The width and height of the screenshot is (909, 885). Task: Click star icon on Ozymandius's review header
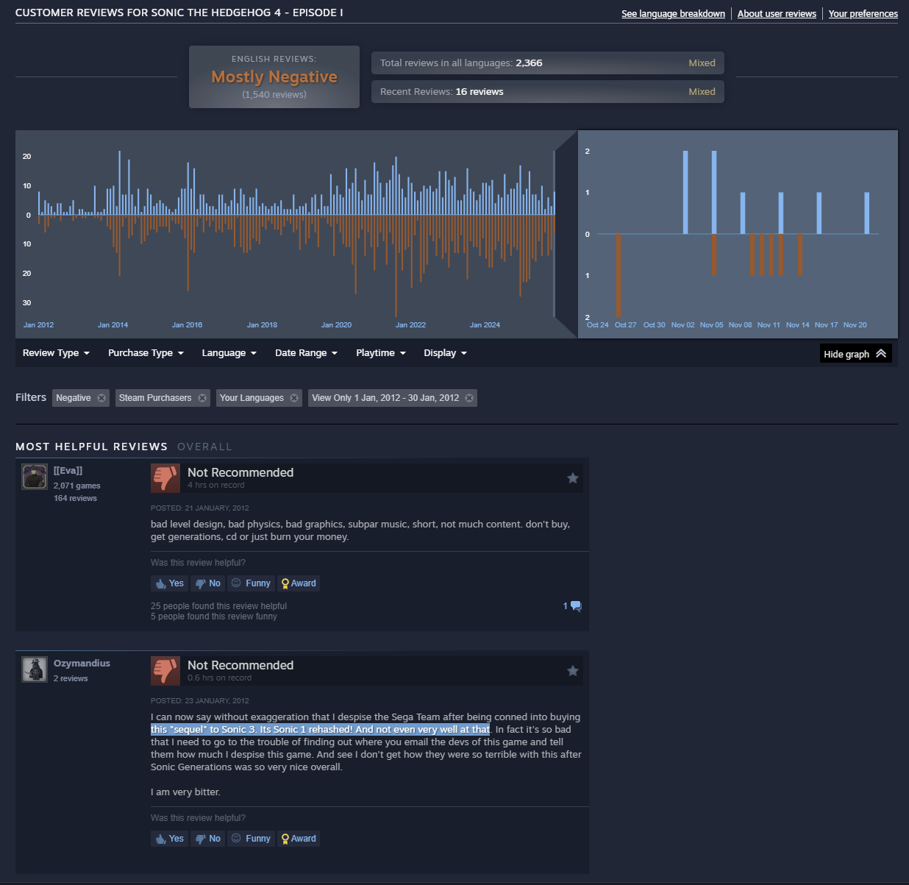coord(573,671)
